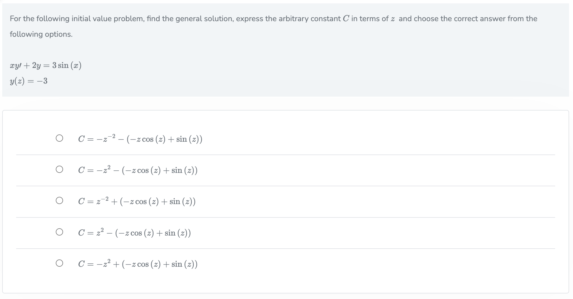Click the initial condition y(z) = −3
This screenshot has height=299, width=573.
[x=29, y=81]
